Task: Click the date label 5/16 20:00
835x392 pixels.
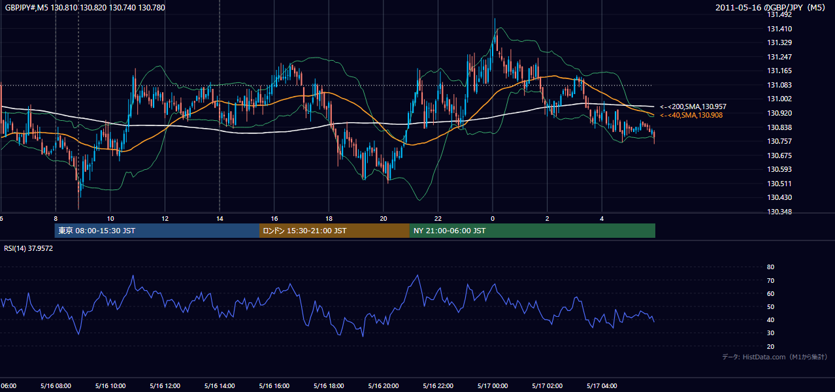Action: click(x=384, y=386)
